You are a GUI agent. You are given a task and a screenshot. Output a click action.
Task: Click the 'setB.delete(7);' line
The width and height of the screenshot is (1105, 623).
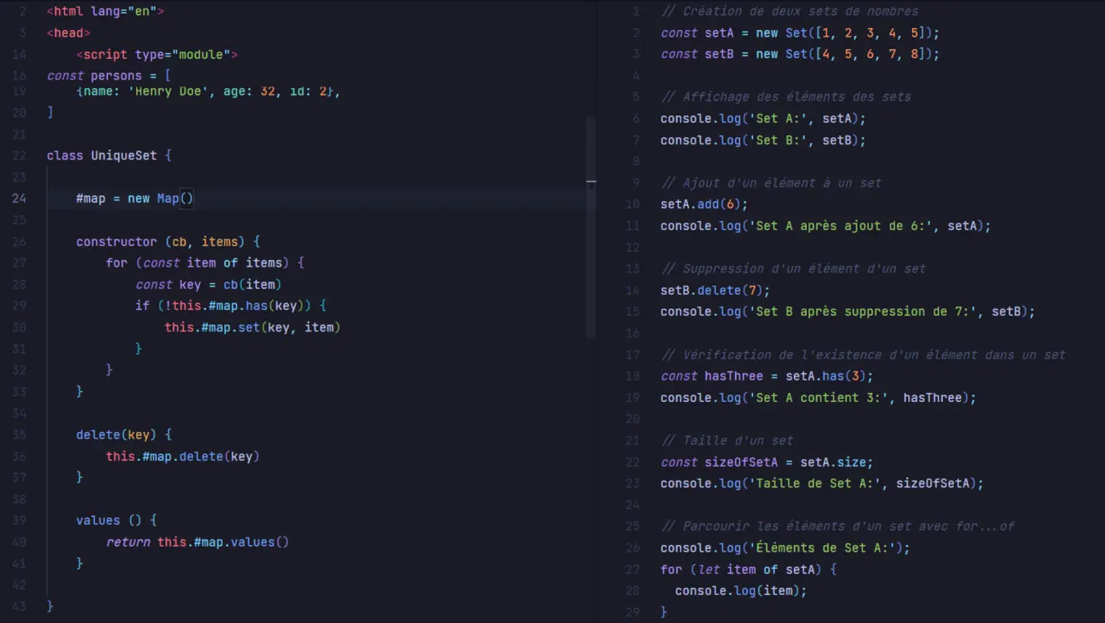click(715, 291)
